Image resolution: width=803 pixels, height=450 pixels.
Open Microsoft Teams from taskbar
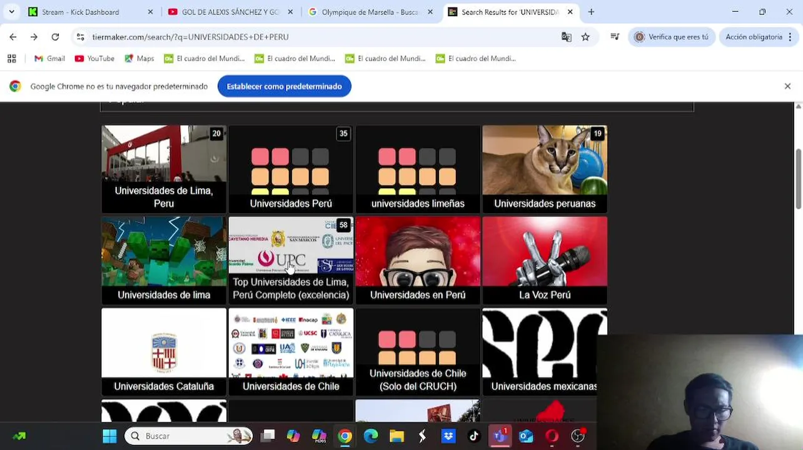[500, 436]
